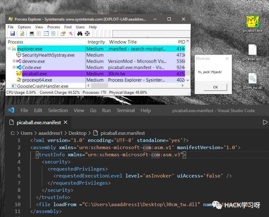
Task: Click the Run play icon in VS Code editor
Action: tap(265, 122)
